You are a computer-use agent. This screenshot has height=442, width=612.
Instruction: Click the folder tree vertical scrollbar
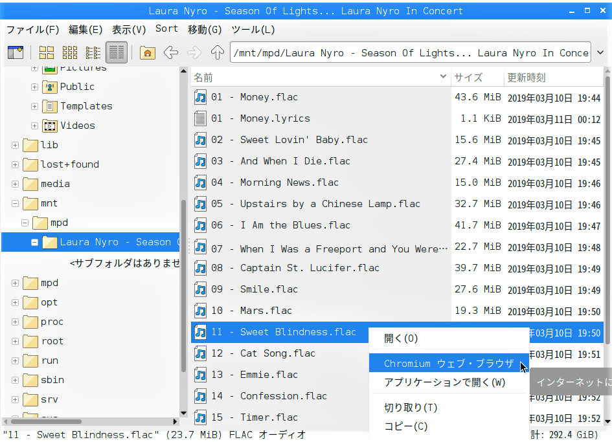point(183,285)
